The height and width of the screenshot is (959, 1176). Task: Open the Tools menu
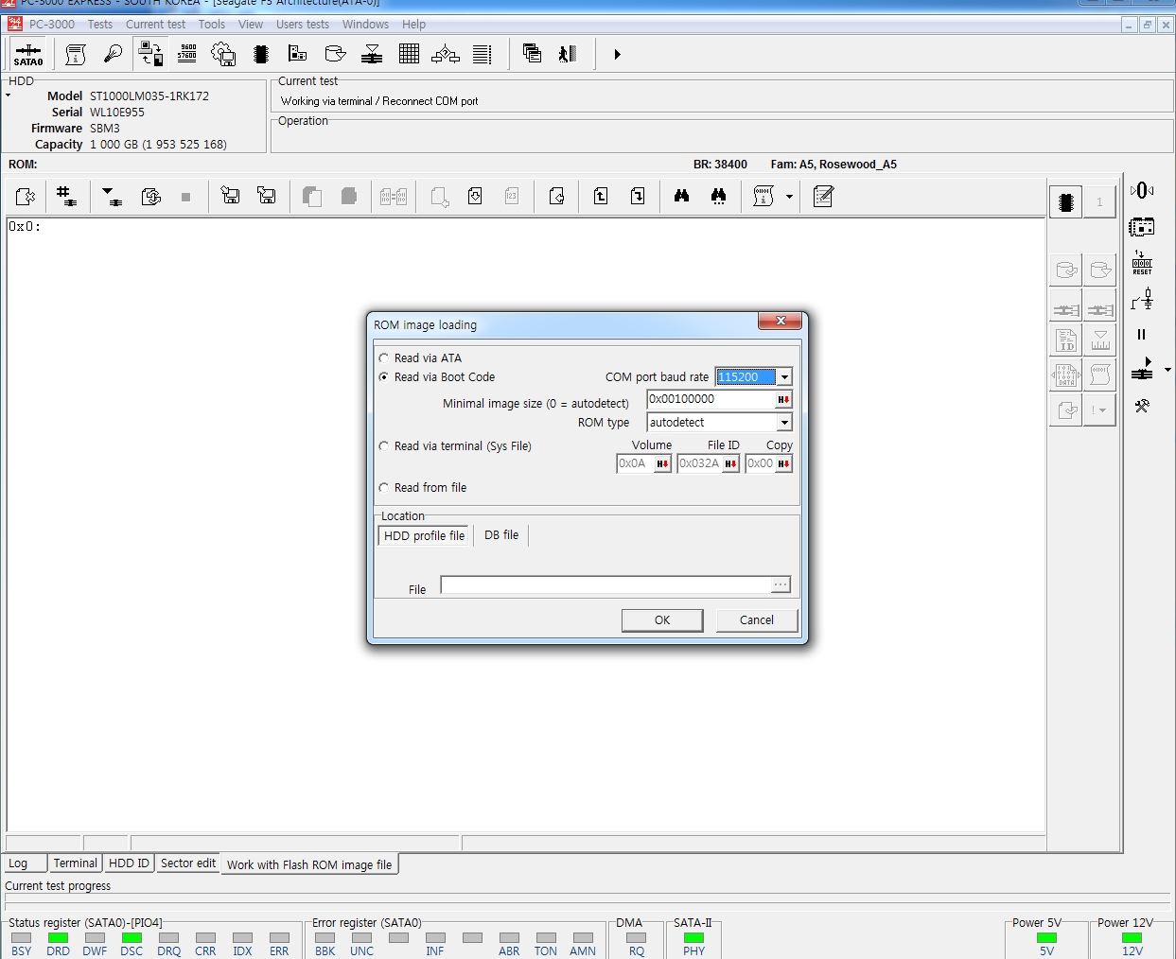212,25
